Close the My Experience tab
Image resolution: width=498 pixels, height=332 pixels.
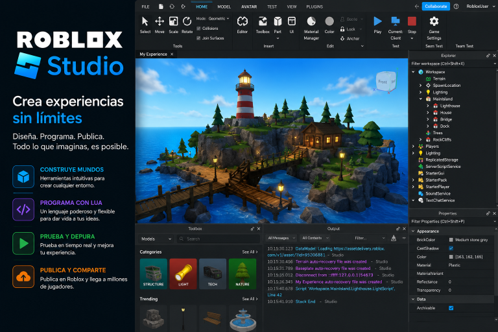click(x=172, y=54)
